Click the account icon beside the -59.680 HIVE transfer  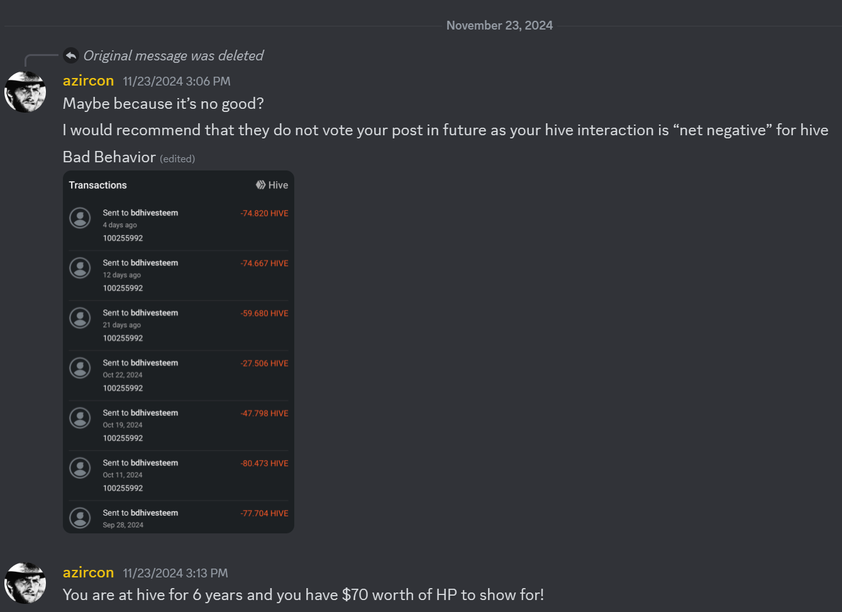[x=80, y=318]
